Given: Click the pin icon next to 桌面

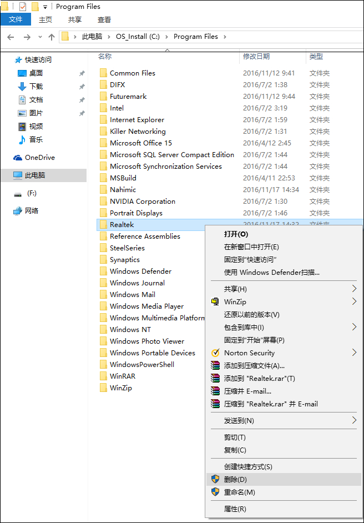Looking at the screenshot, I should [82, 73].
